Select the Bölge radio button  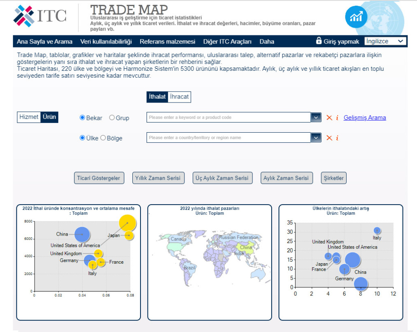click(x=103, y=138)
